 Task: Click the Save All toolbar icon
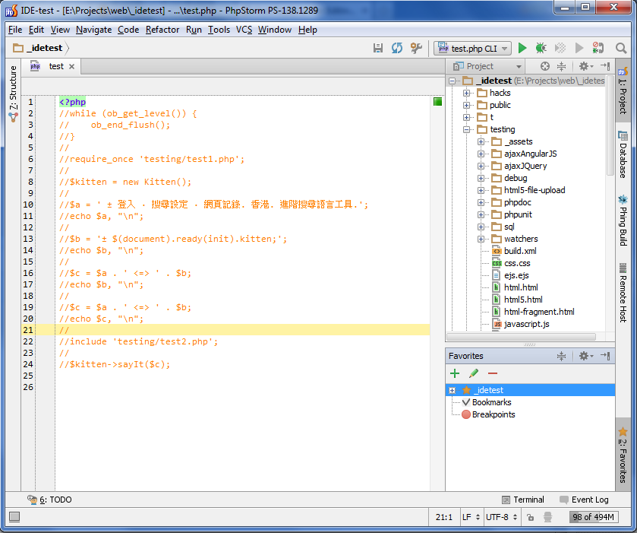pos(378,48)
